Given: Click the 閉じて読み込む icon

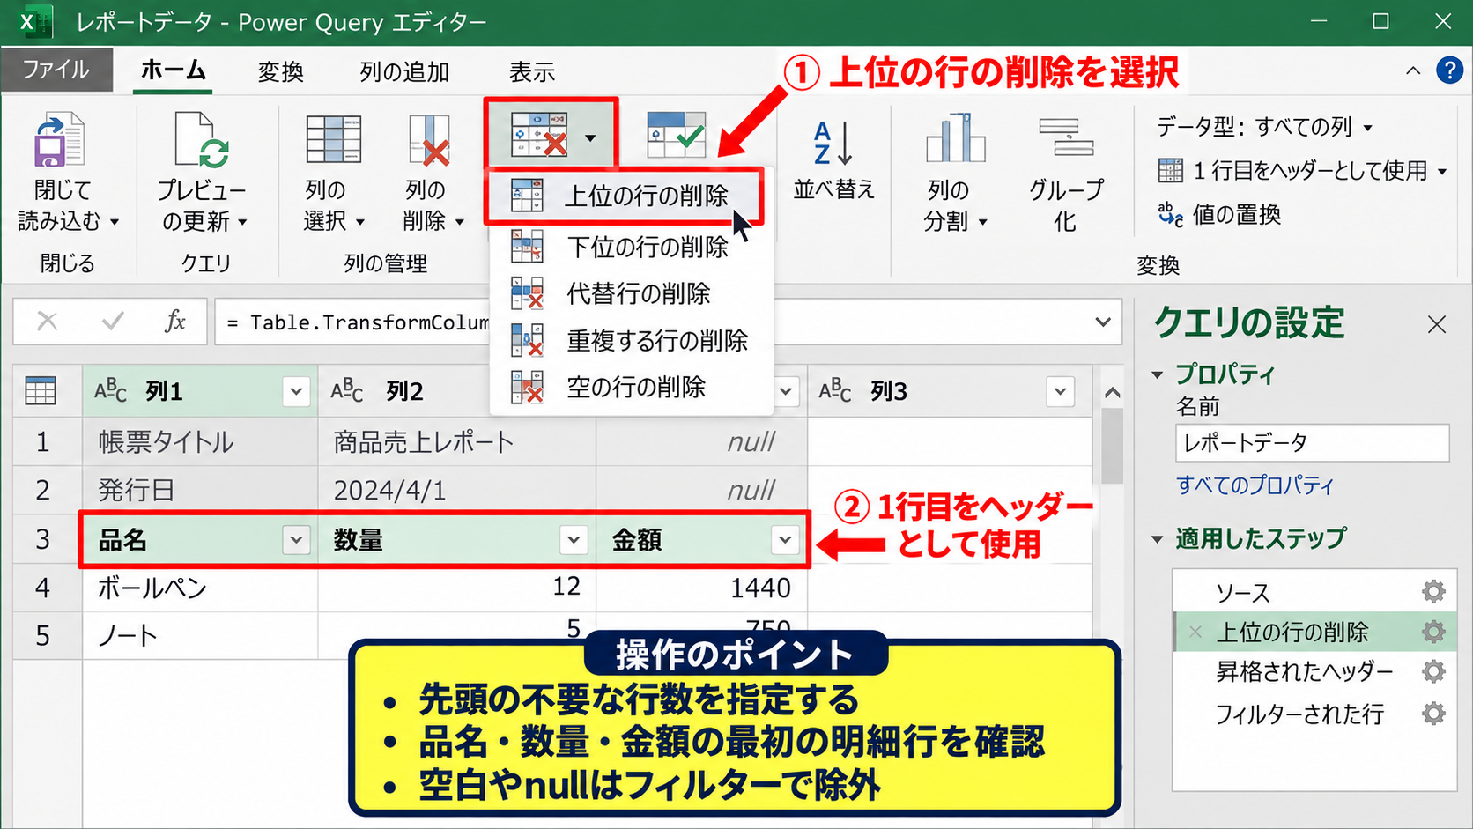Looking at the screenshot, I should [59, 141].
